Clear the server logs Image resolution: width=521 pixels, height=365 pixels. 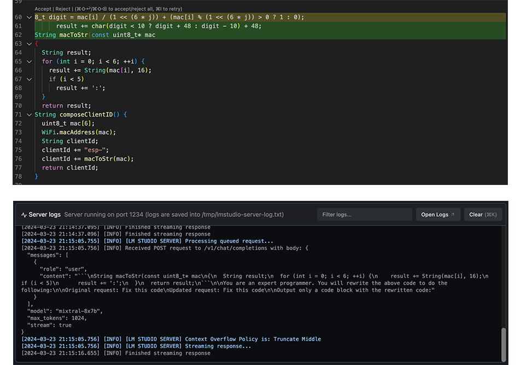point(483,215)
